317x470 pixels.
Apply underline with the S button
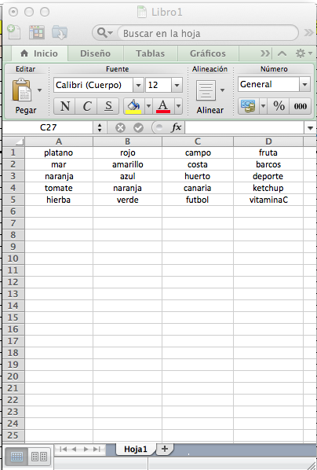coord(108,106)
